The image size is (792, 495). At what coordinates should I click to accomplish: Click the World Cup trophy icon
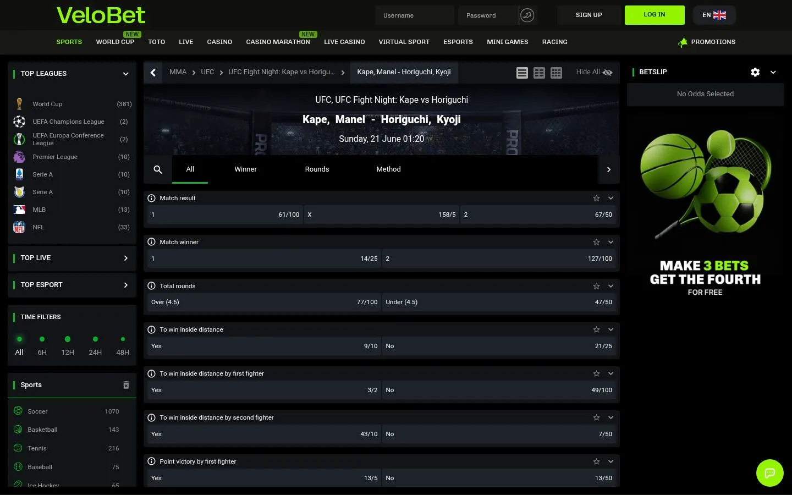point(19,104)
